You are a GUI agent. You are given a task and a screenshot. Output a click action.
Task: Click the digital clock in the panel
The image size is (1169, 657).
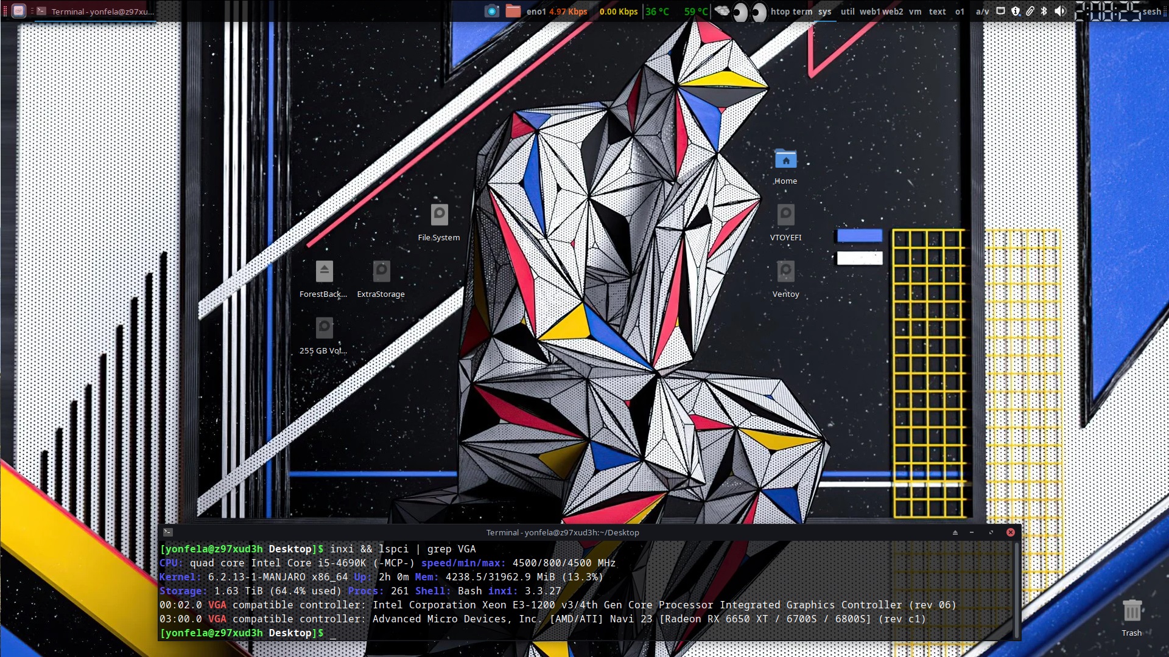coord(1108,11)
